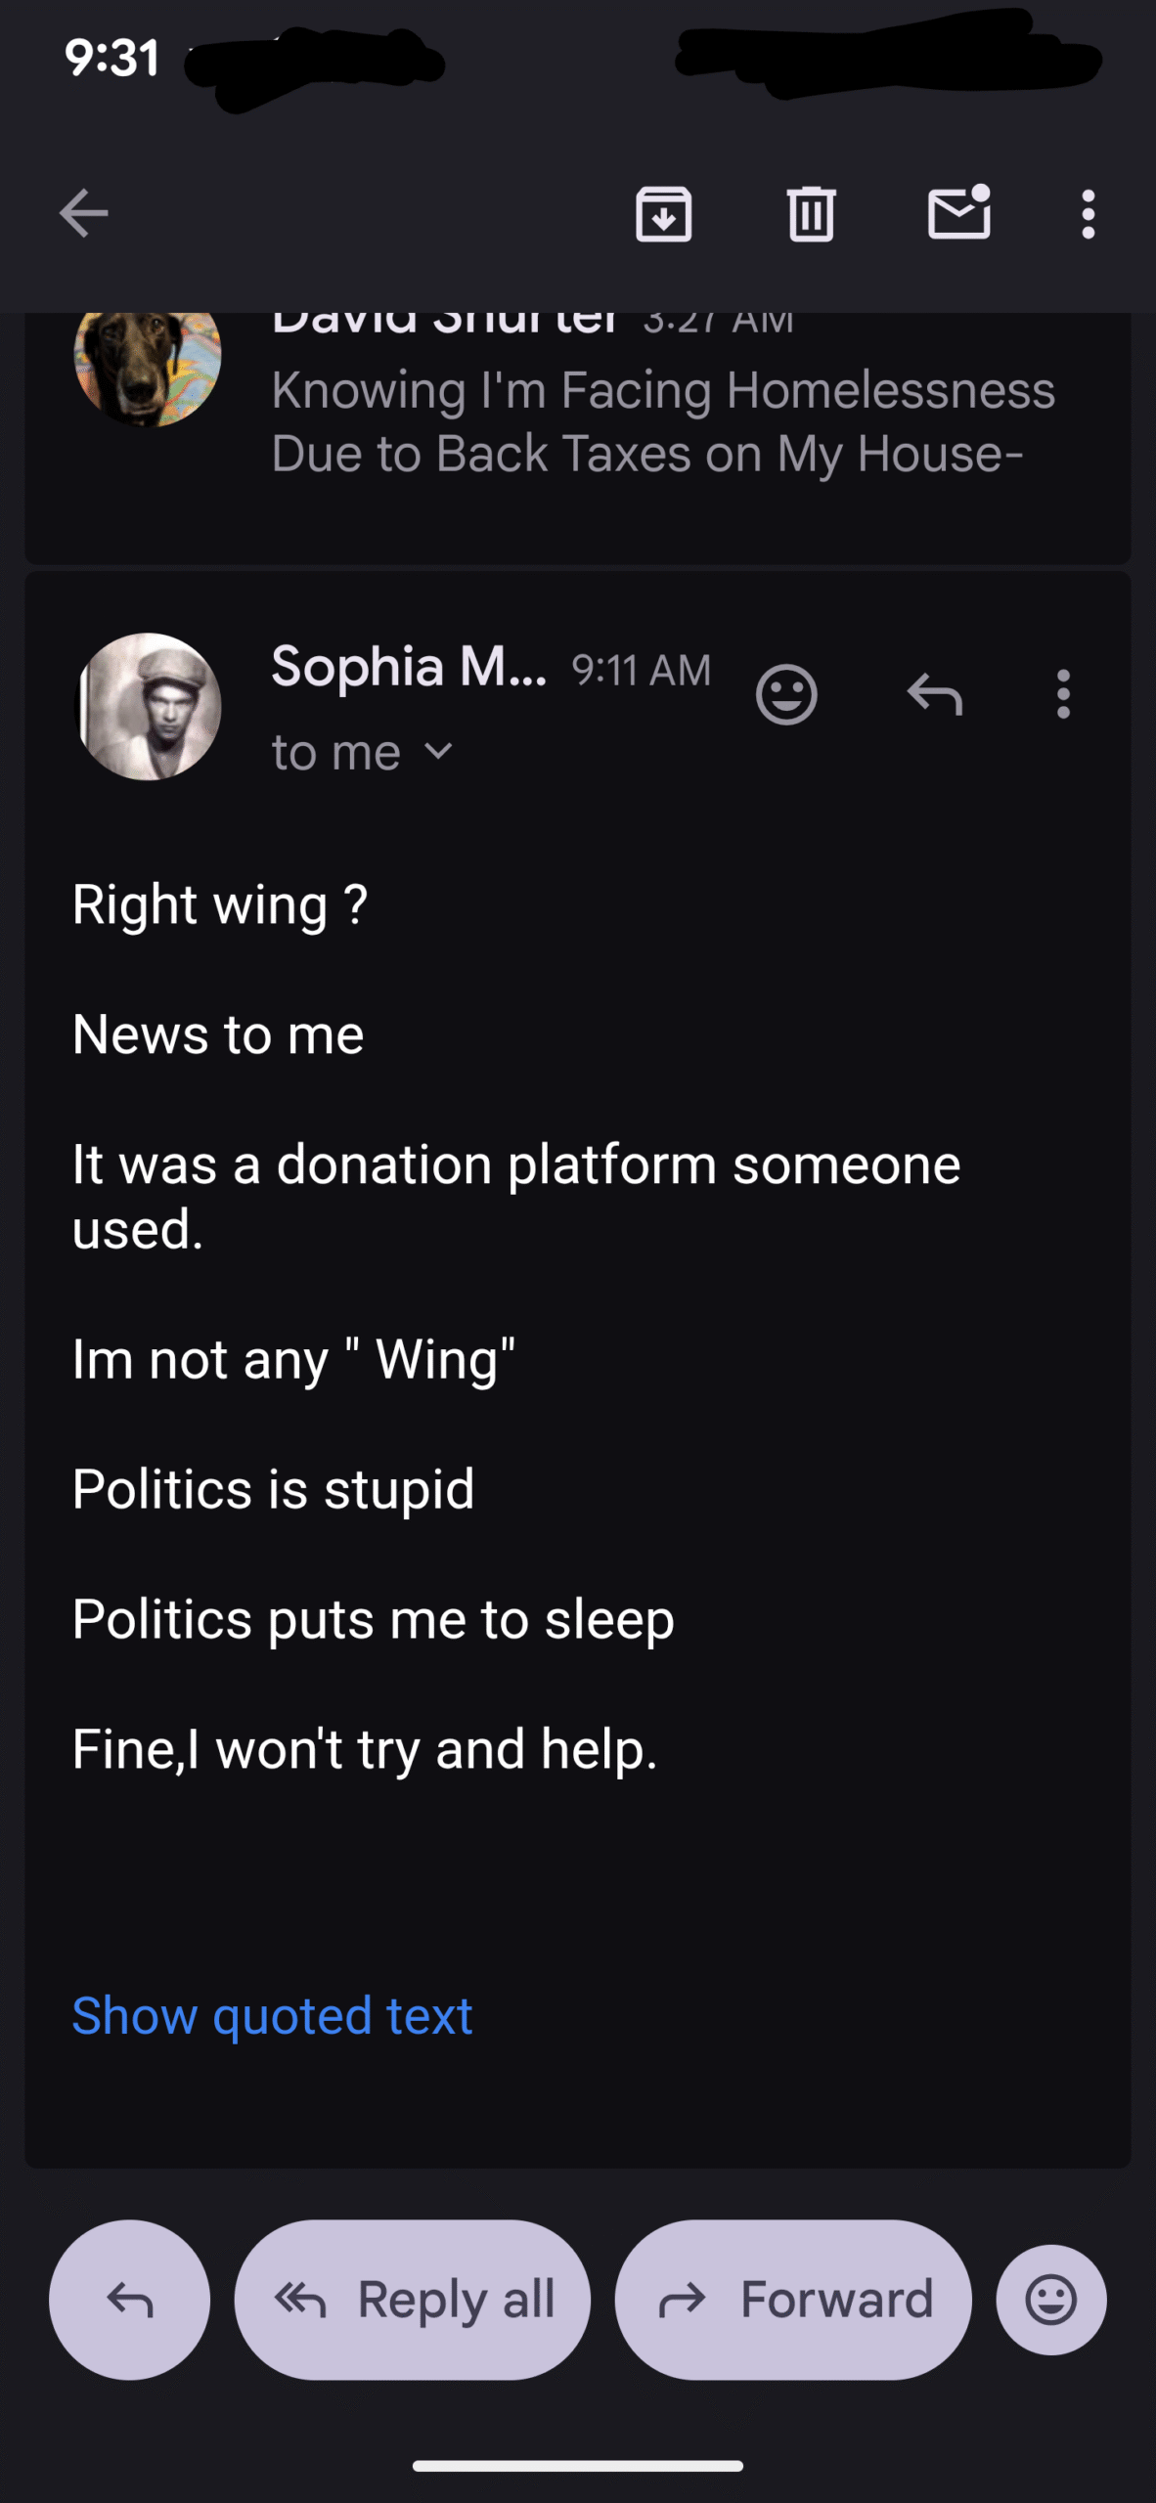Image resolution: width=1156 pixels, height=2503 pixels.
Task: Tap the 9:11 AM message timestamp
Action: pyautogui.click(x=641, y=671)
